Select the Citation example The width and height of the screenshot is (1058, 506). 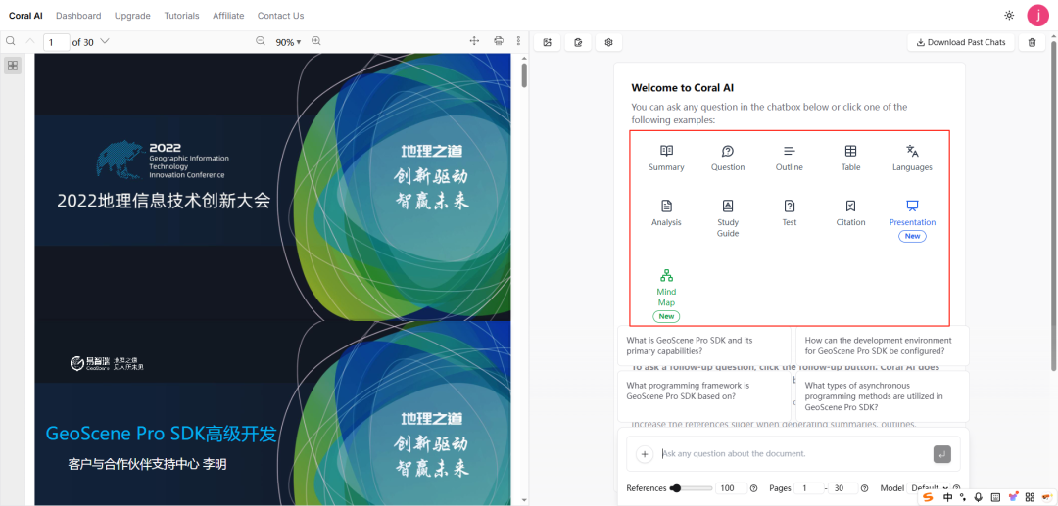(850, 213)
